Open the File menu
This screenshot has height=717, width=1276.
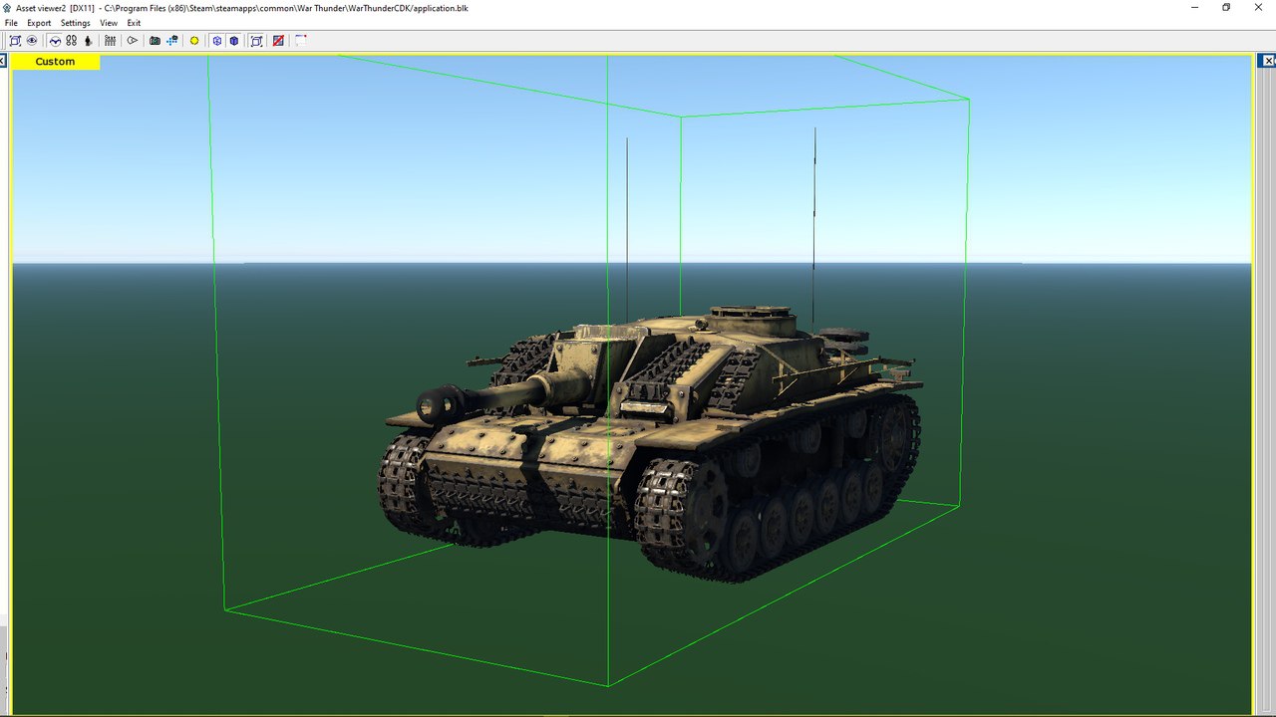[x=11, y=23]
